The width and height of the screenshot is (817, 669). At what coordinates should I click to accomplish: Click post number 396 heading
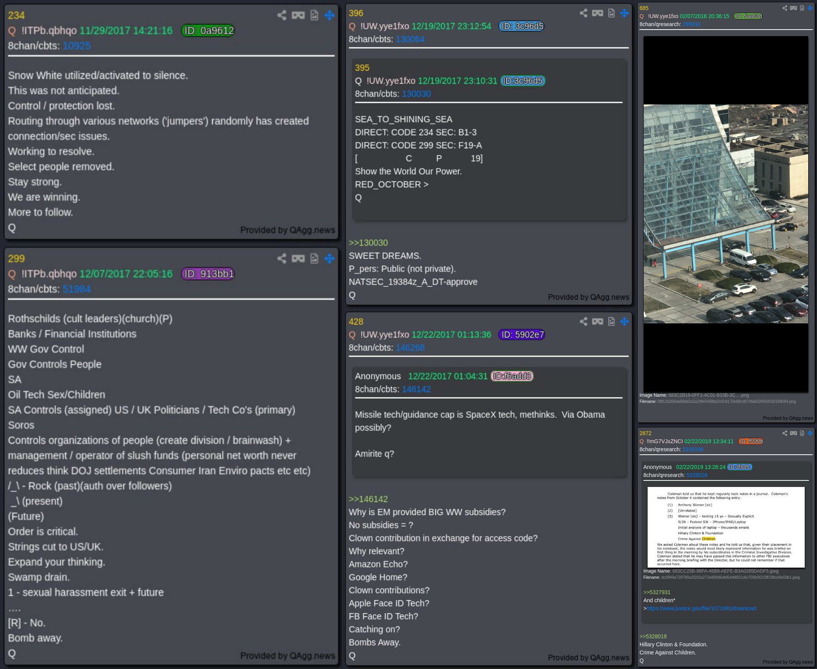pyautogui.click(x=356, y=13)
